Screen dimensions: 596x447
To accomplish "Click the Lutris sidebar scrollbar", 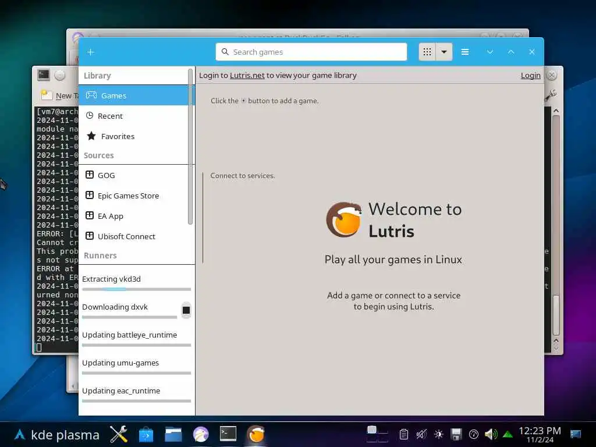I will (190, 146).
